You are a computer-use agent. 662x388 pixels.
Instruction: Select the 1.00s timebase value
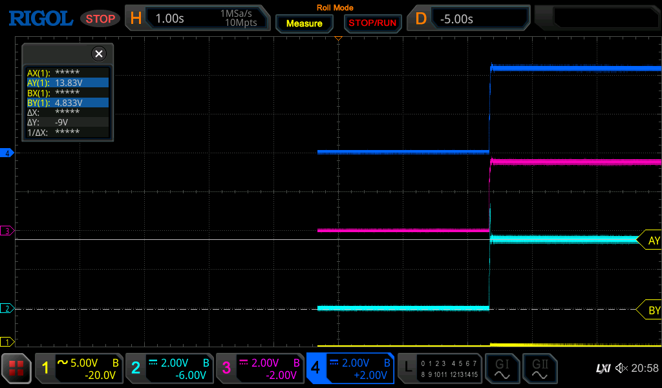[170, 19]
